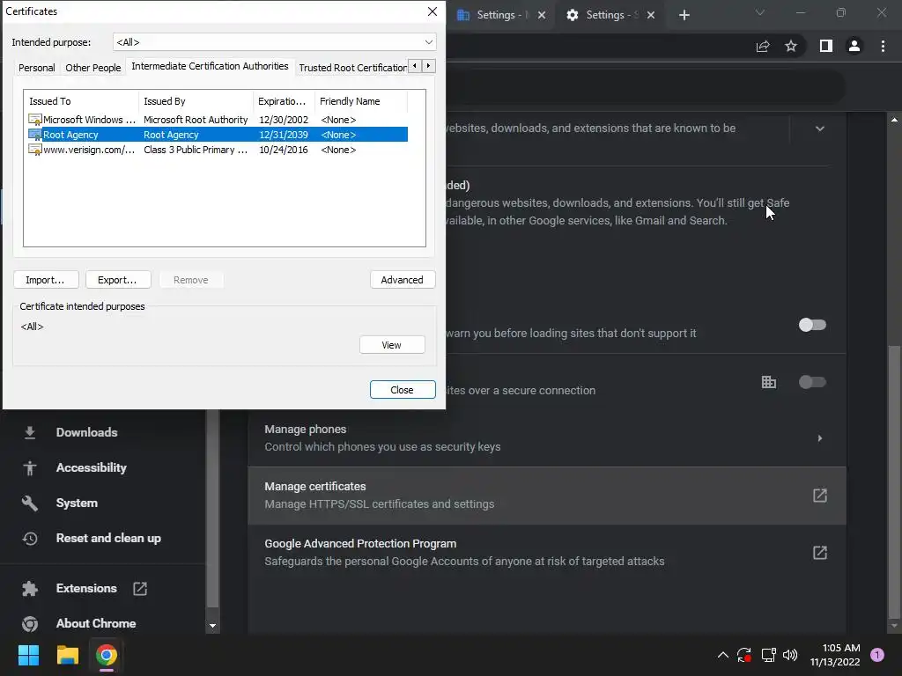Sort by Issued By column header
This screenshot has height=676, width=902.
pos(196,101)
